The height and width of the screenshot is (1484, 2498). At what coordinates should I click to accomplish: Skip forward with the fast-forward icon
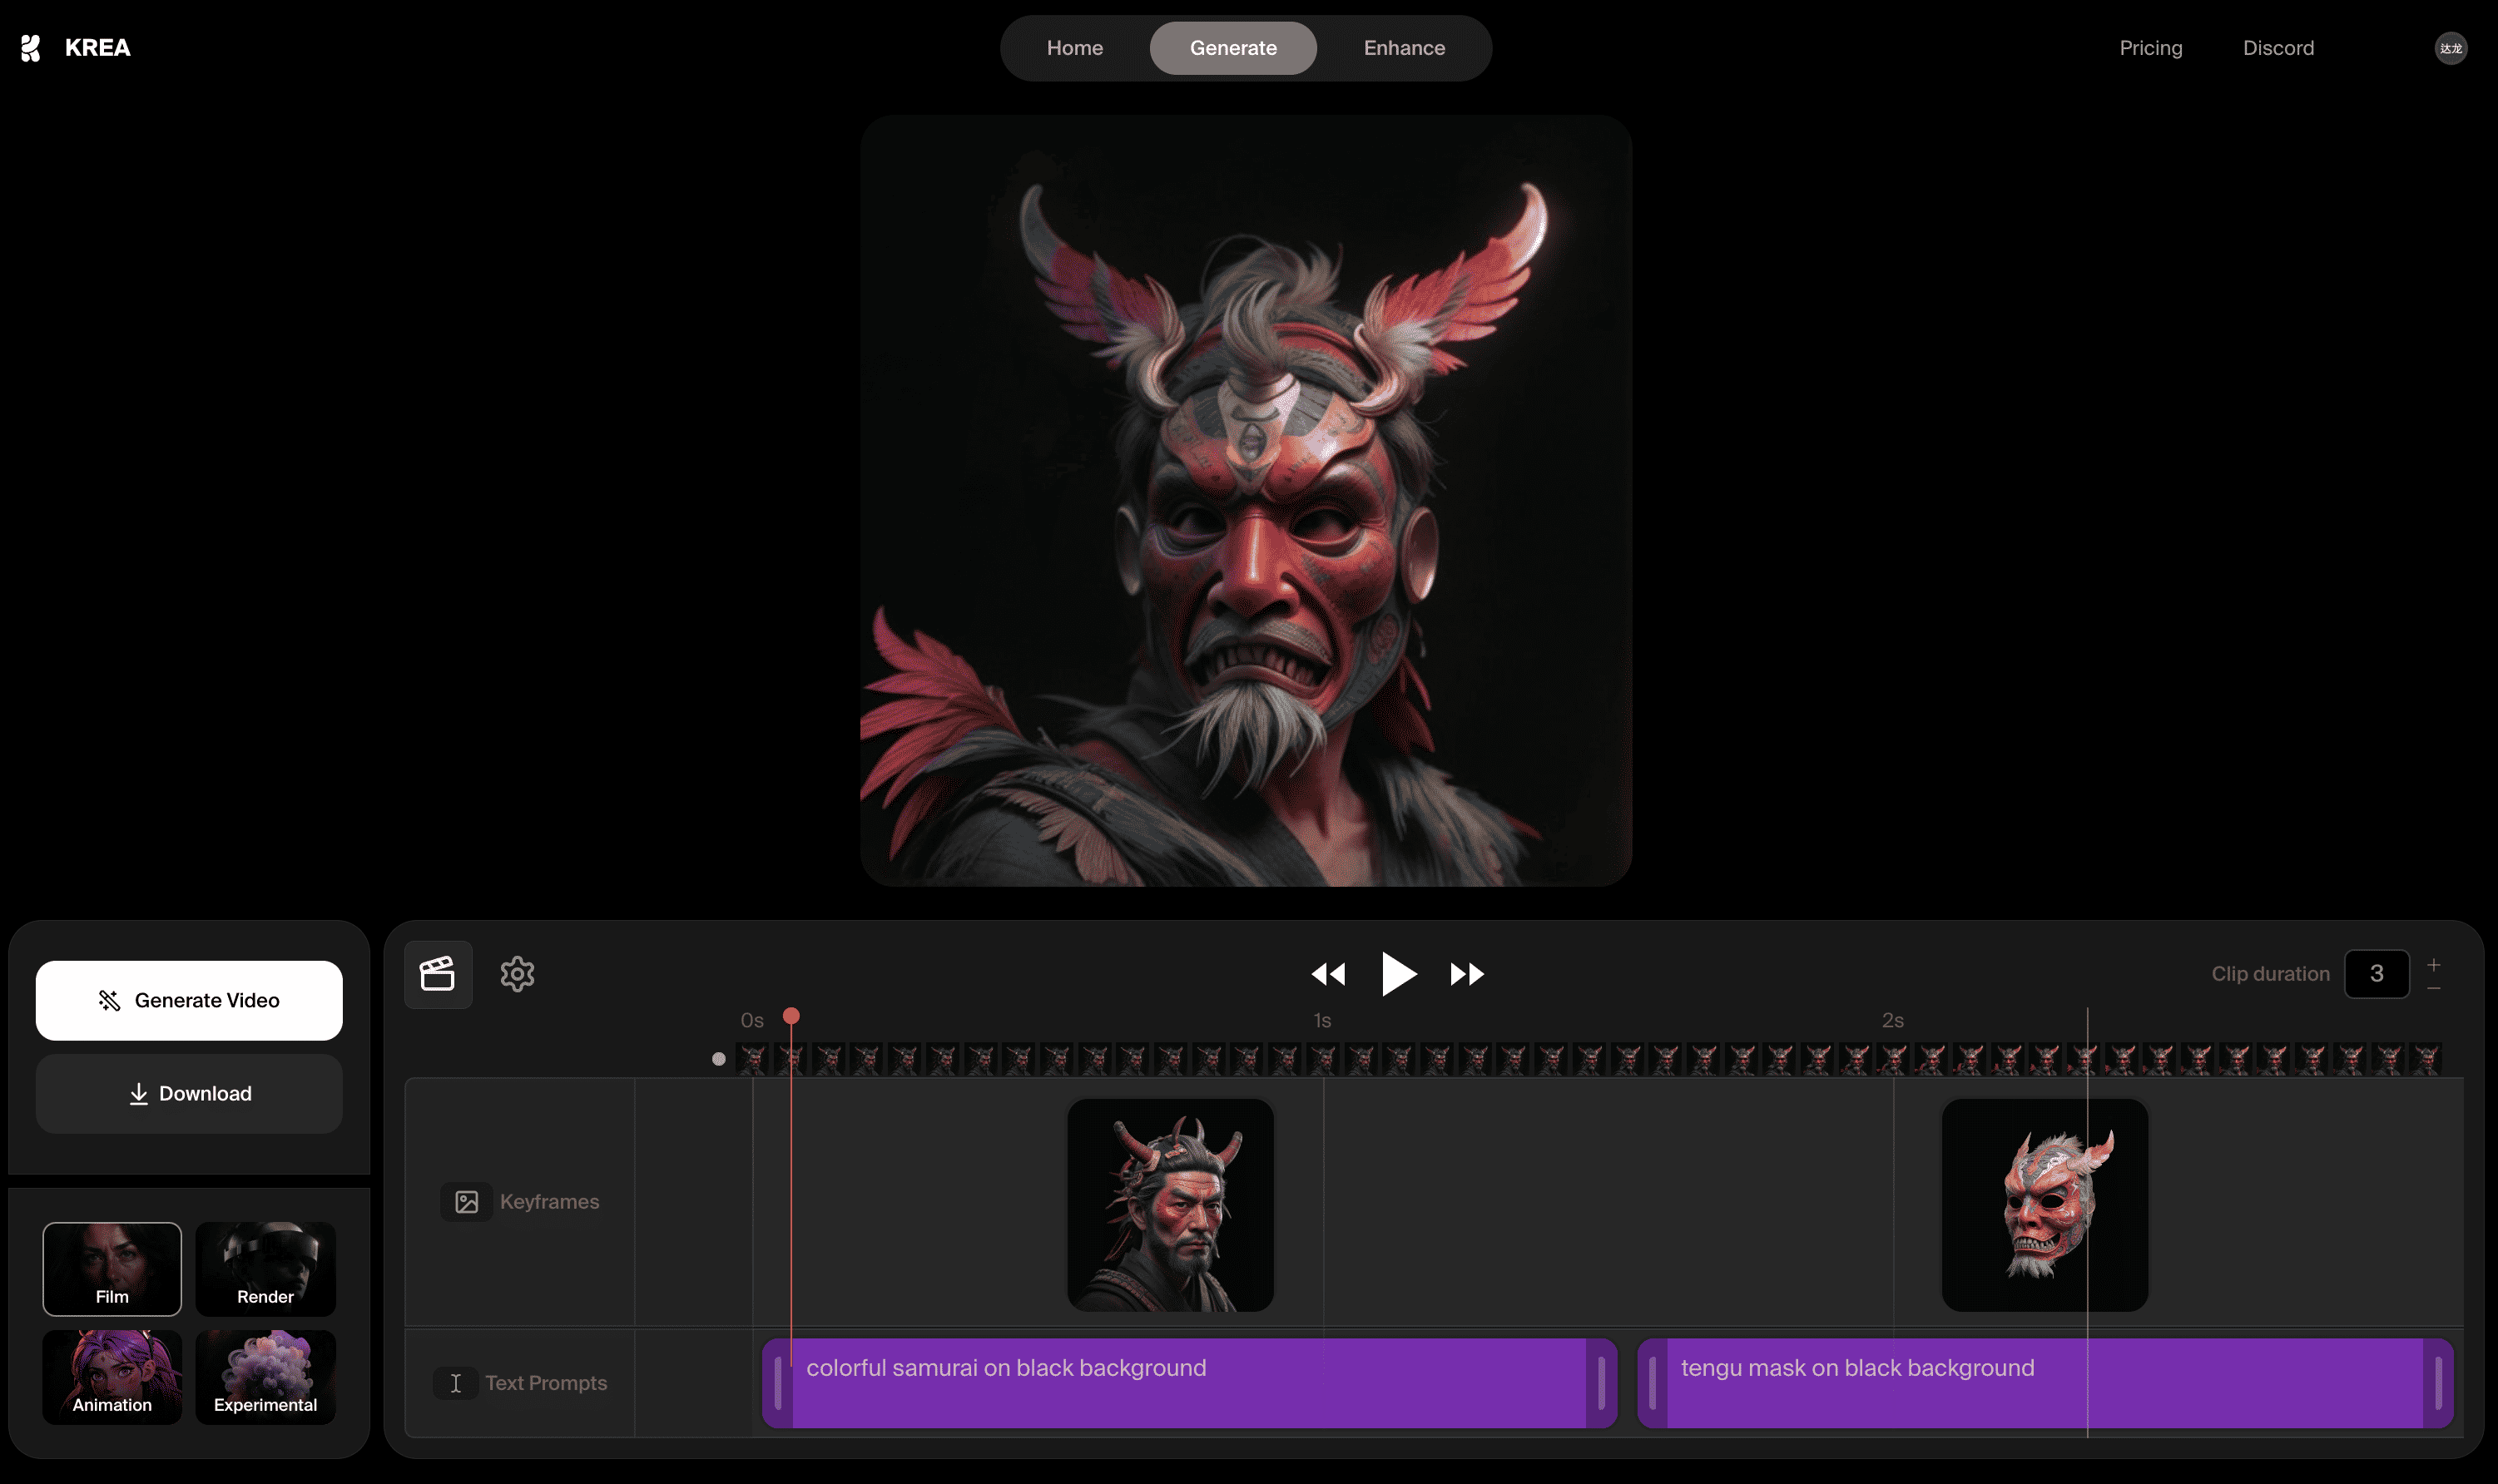(1467, 974)
